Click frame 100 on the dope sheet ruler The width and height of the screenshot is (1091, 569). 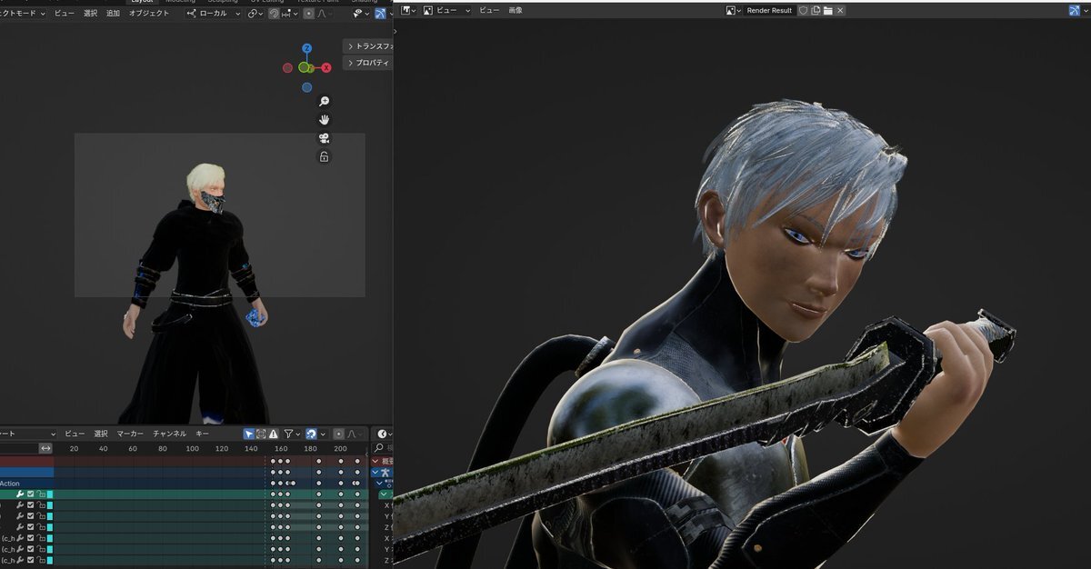click(192, 448)
